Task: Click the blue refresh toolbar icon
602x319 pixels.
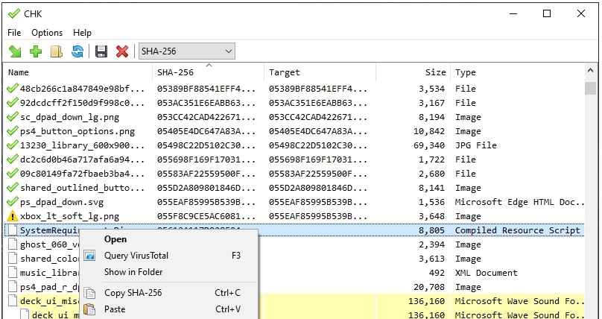Action: pyautogui.click(x=77, y=51)
